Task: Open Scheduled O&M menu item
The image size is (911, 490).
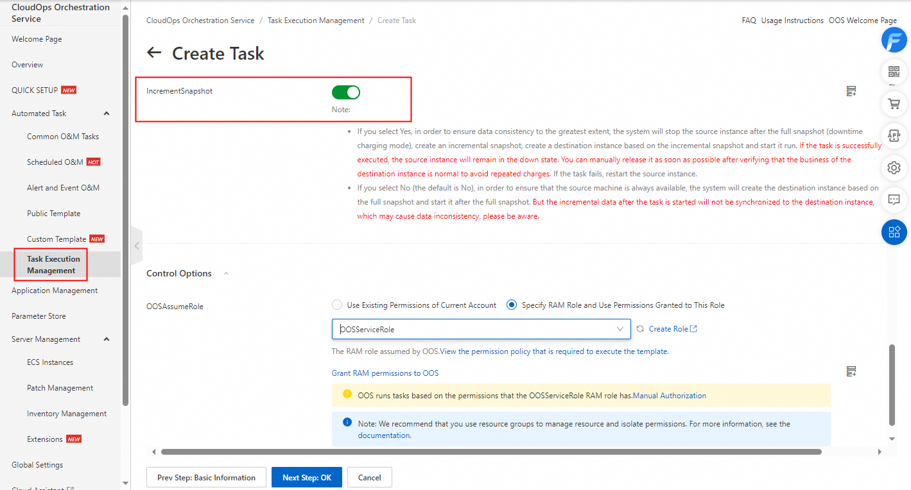Action: [55, 162]
